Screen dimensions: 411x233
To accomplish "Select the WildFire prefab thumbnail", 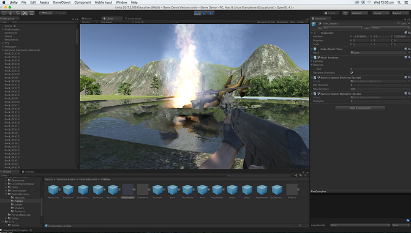I will (292, 190).
